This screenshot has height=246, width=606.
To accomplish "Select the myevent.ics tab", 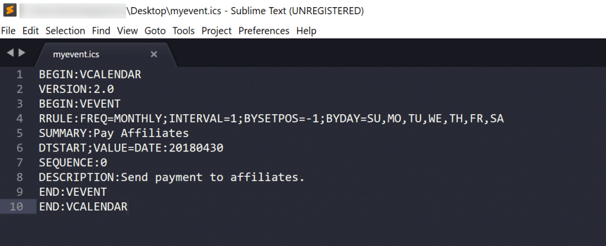I will point(76,54).
